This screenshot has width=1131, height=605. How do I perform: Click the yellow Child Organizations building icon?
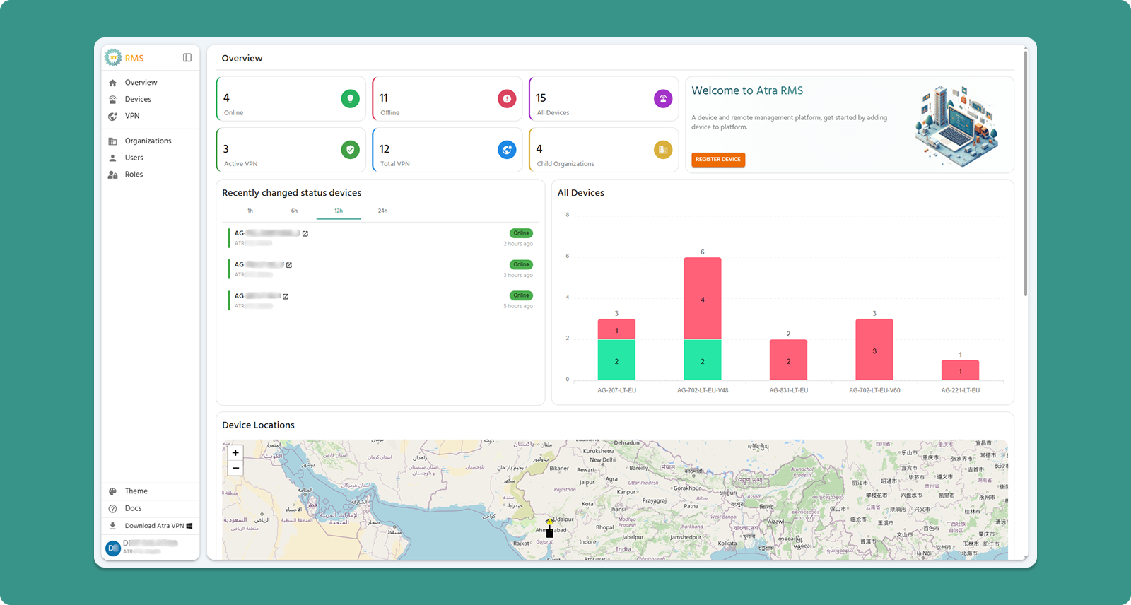[663, 150]
